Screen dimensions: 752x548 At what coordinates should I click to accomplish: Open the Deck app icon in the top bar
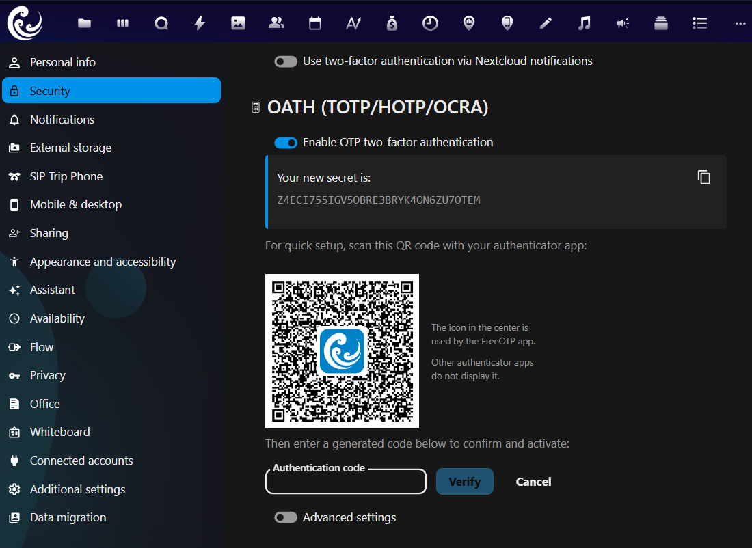[123, 23]
